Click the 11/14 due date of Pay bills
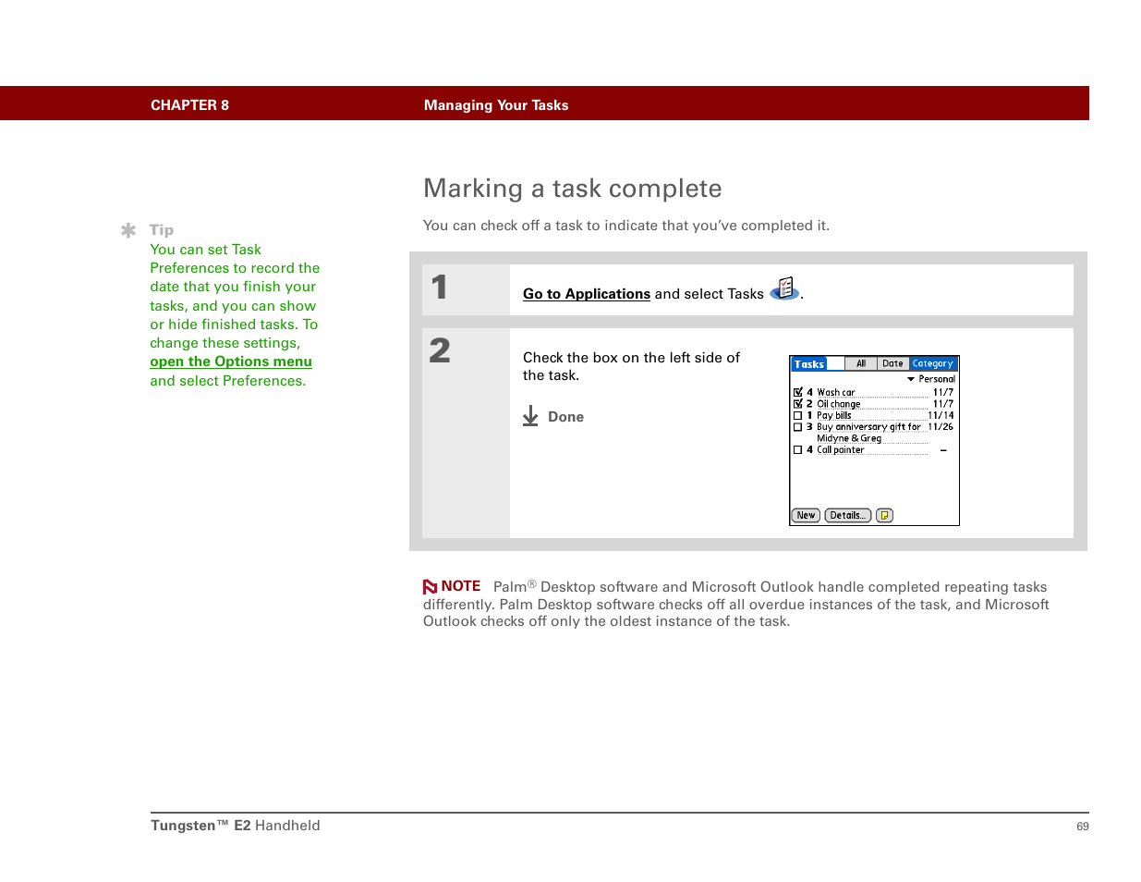 tap(941, 416)
